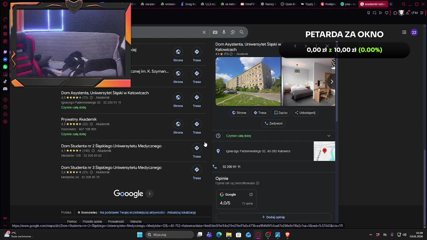The width and height of the screenshot is (427, 240).
Task: Open the Pomoc footer link
Action: point(72,222)
